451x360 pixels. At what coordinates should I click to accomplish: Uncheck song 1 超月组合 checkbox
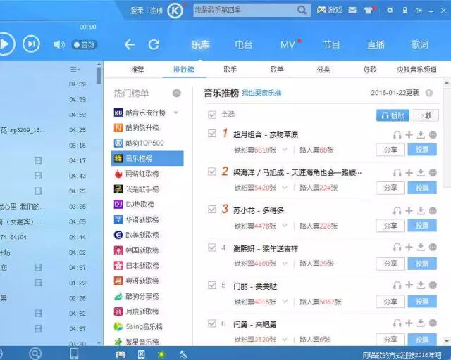click(212, 134)
